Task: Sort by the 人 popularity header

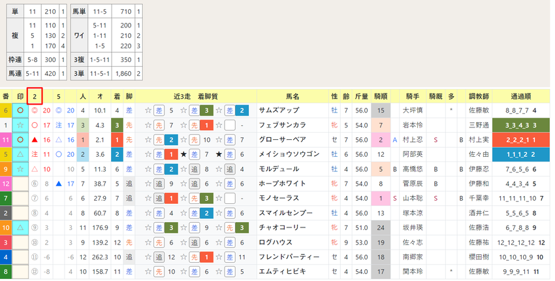Action: click(83, 96)
